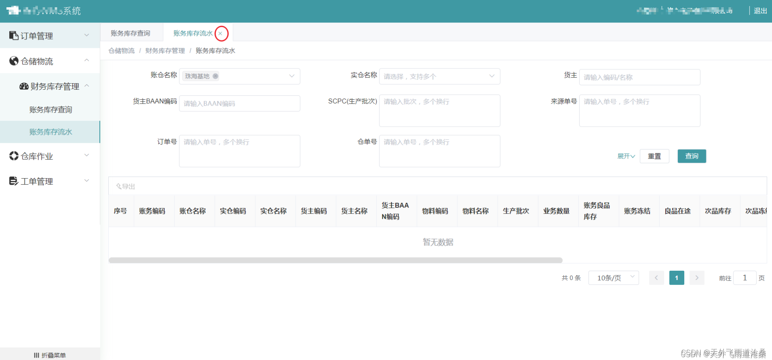Click the 导出 export icon
Screen dimensions: 772x360
(119, 186)
